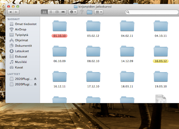Select the red-labeled 01.10.10 folder

point(60,29)
